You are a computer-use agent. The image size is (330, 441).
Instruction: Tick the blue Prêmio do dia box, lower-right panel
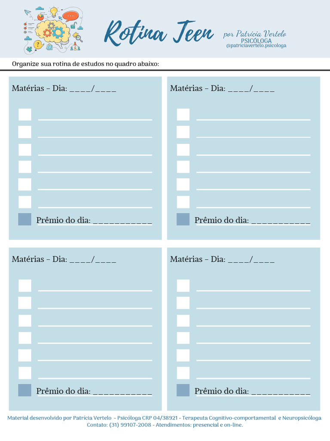pos(183,390)
